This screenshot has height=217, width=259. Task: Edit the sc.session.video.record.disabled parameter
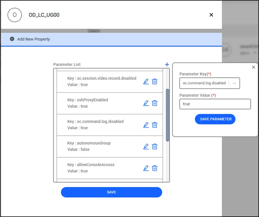click(x=146, y=82)
